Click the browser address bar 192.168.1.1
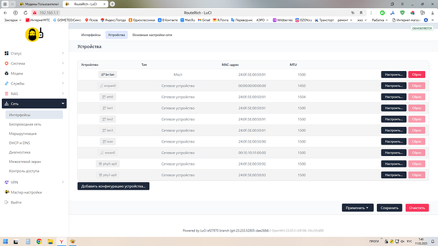 pos(49,13)
